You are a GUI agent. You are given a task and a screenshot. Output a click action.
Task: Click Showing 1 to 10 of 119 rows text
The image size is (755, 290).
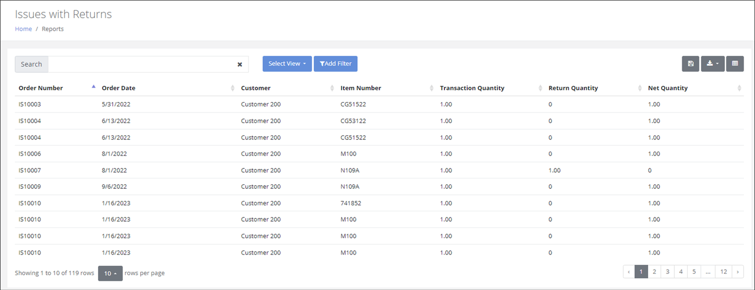point(54,273)
